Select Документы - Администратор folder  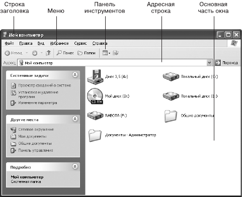[x=122, y=135]
